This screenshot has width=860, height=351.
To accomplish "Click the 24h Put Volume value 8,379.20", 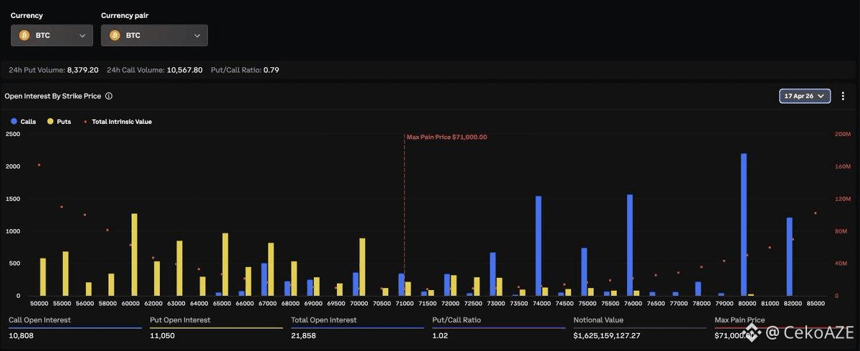I will pyautogui.click(x=83, y=70).
